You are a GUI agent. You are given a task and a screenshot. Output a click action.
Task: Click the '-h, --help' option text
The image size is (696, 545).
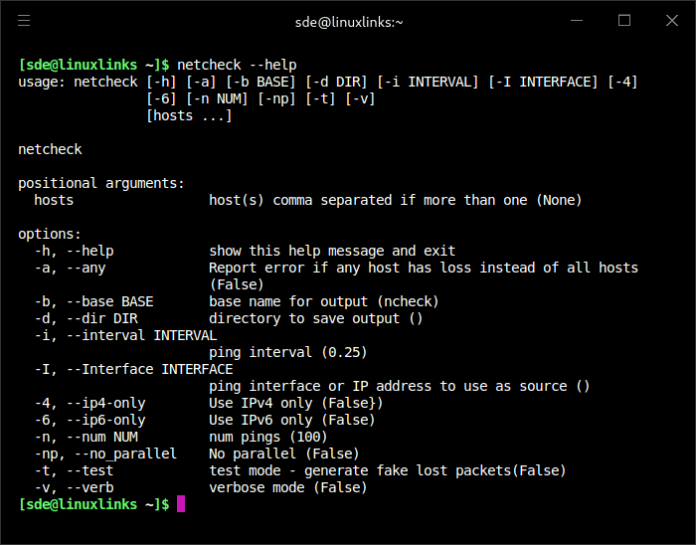pos(74,251)
